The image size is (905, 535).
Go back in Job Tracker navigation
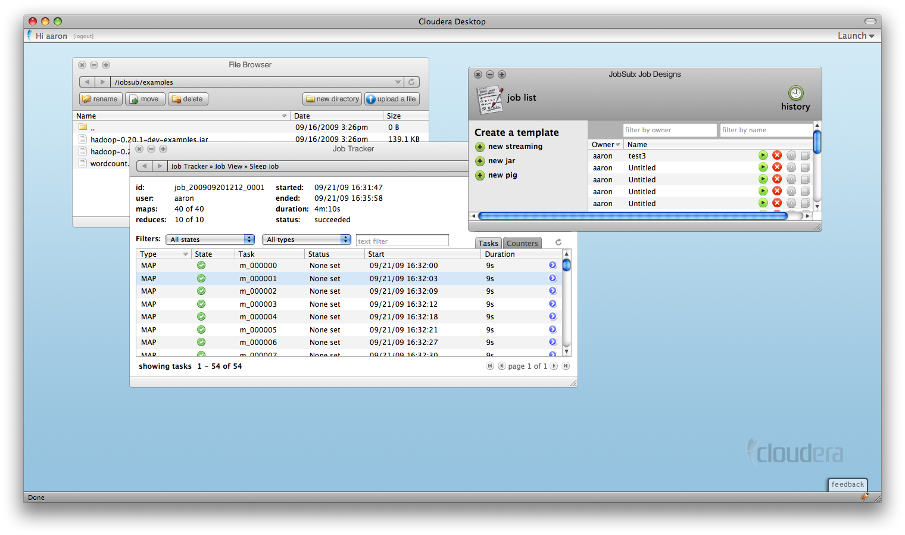[144, 166]
